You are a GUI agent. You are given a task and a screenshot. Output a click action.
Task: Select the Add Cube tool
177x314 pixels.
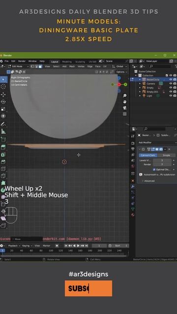click(x=3, y=139)
